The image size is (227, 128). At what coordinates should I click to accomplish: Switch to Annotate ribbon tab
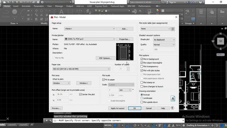point(26,6)
